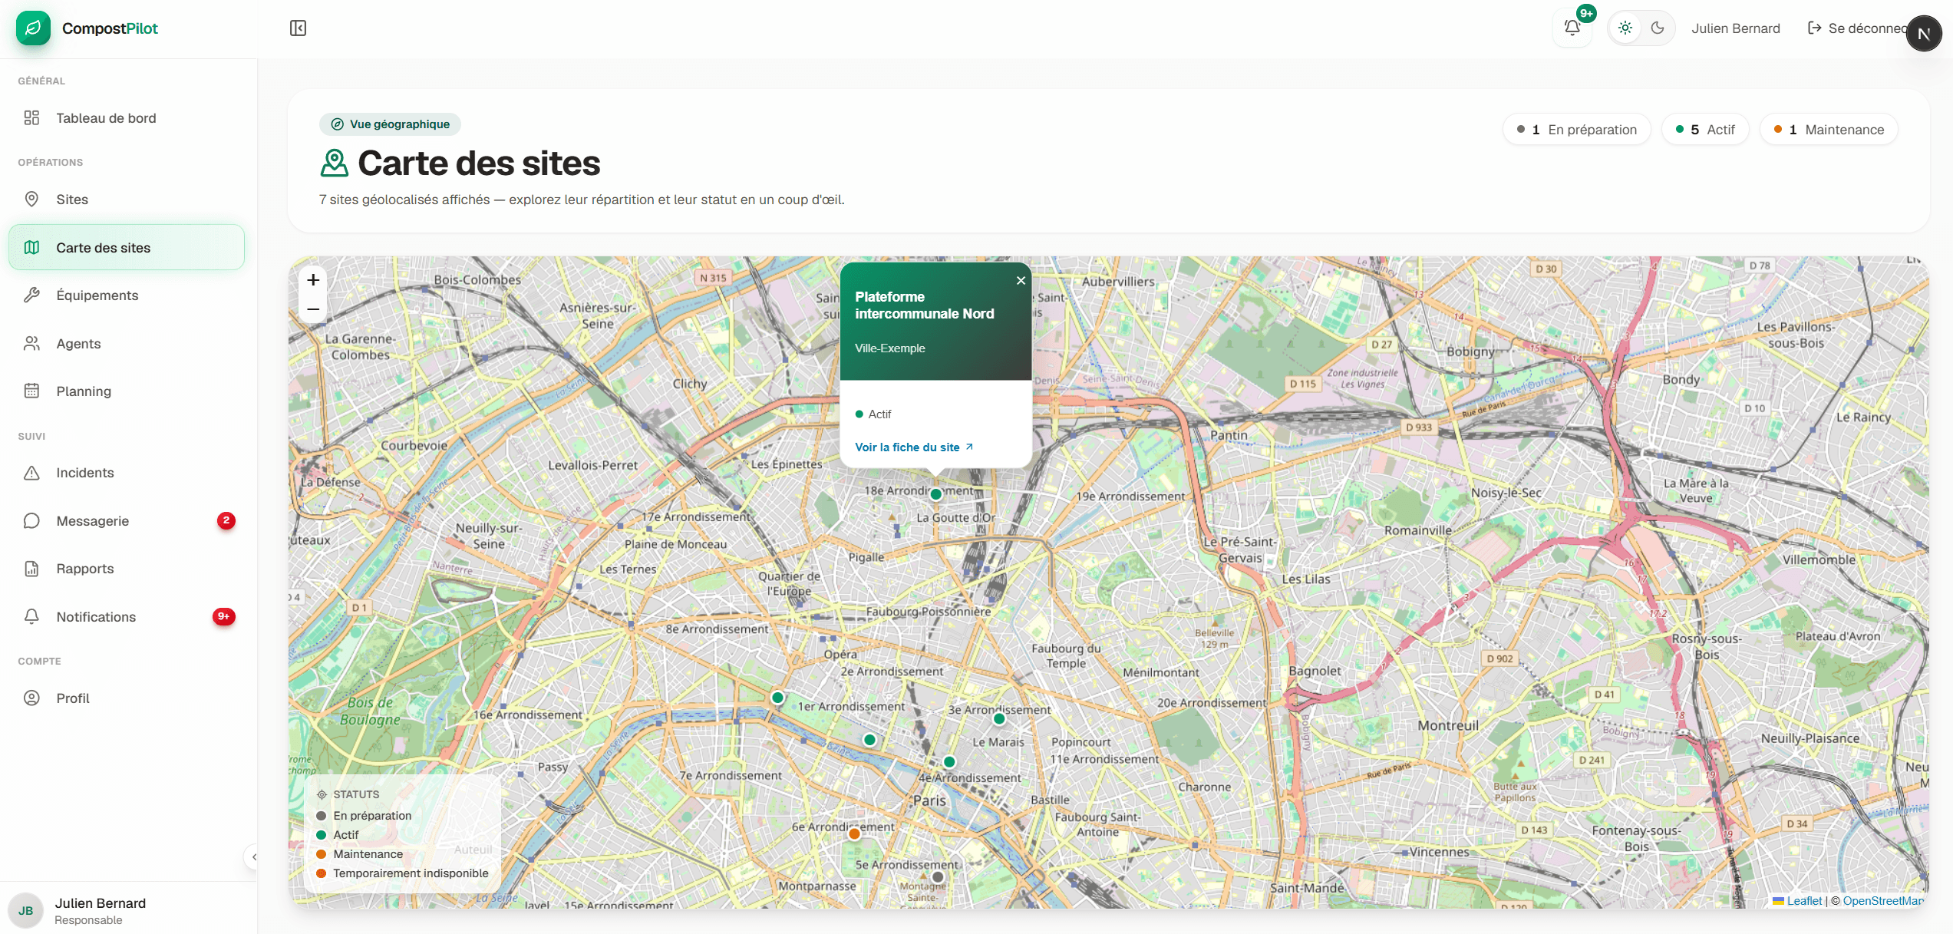Image resolution: width=1953 pixels, height=934 pixels.
Task: Click the Tableau de bord grid icon
Action: pos(31,118)
